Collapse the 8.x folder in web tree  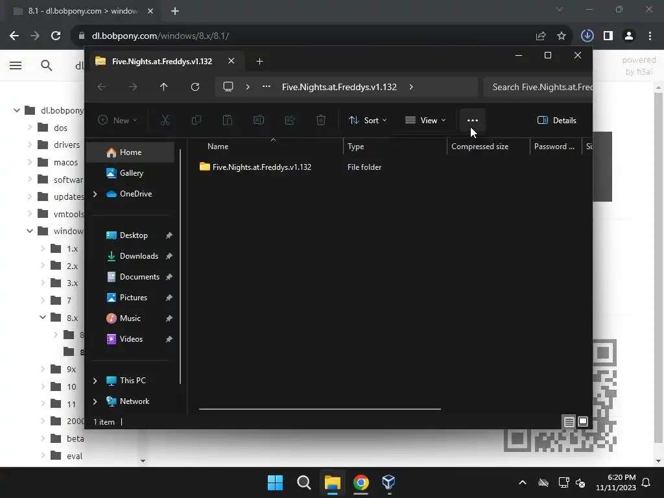point(42,317)
